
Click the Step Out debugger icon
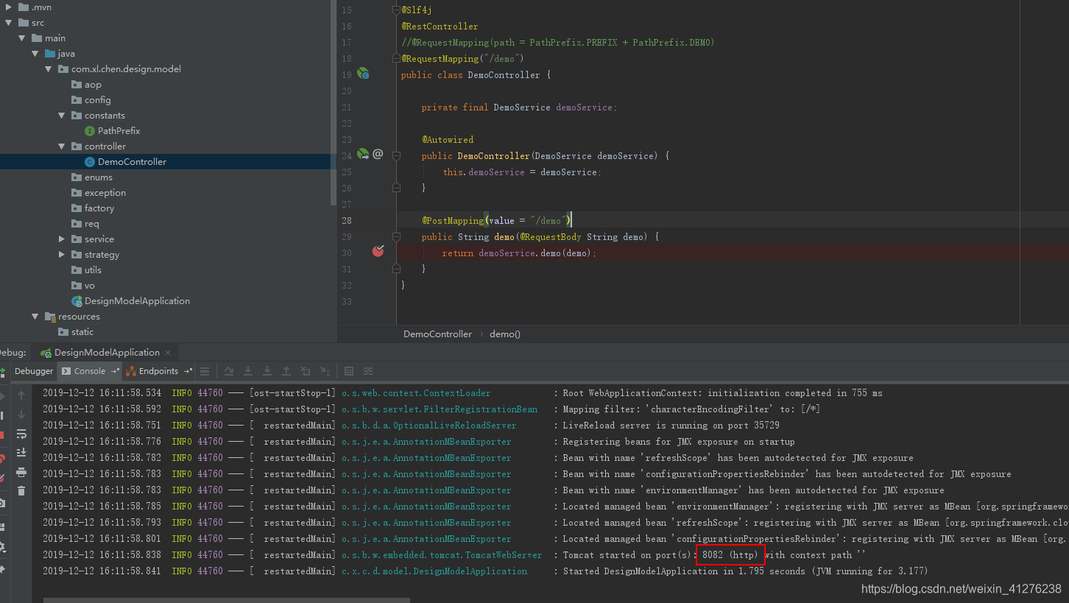click(286, 371)
